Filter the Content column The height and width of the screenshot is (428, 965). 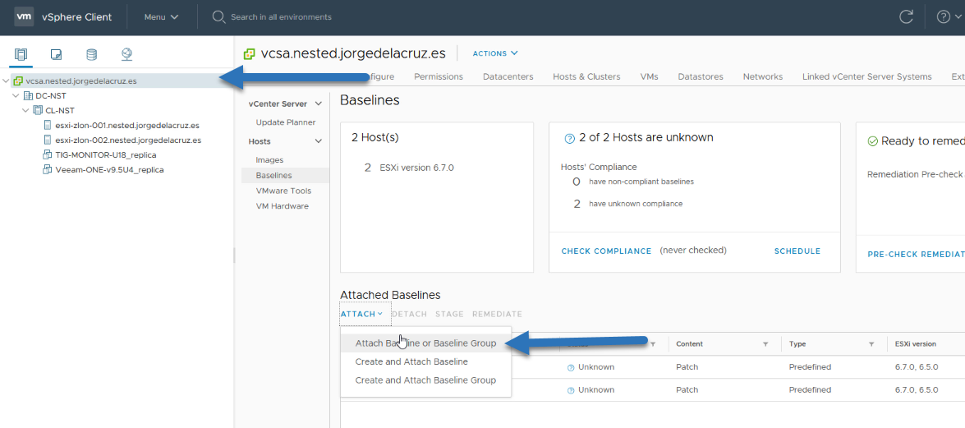tap(765, 344)
